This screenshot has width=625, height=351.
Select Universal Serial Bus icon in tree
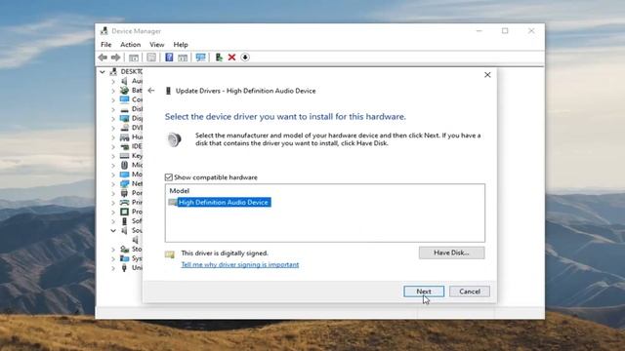pos(124,268)
